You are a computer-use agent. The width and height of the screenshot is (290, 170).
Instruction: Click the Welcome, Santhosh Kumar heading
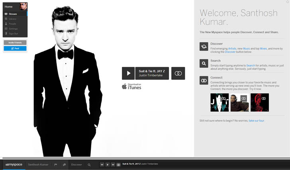239,18
